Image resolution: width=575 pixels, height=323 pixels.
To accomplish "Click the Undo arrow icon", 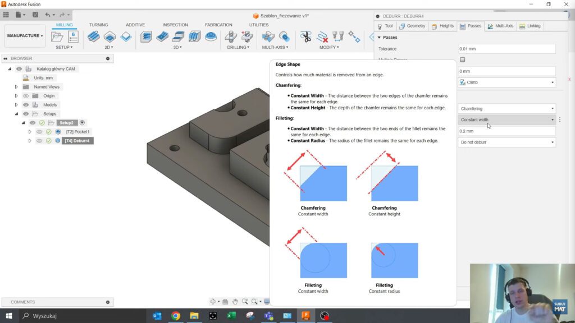I will 47,15.
